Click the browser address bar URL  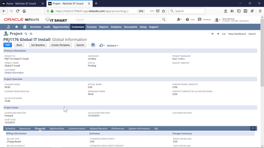click(x=92, y=11)
